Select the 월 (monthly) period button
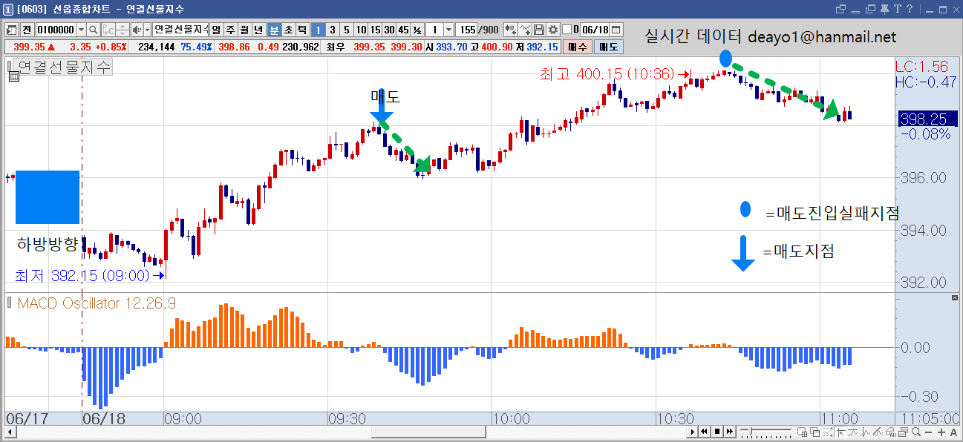Screen dimensions: 963x442 click(244, 30)
